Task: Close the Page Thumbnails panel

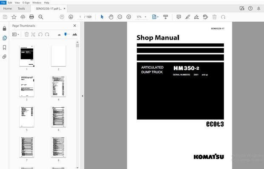Action: click(75, 26)
